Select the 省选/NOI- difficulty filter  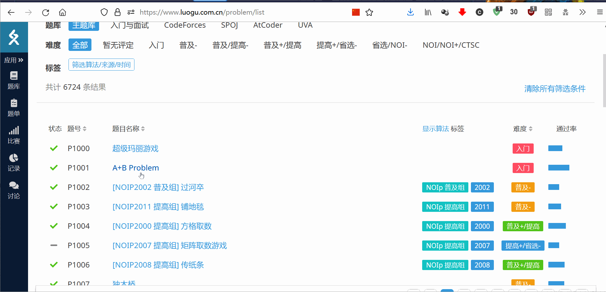pos(389,45)
